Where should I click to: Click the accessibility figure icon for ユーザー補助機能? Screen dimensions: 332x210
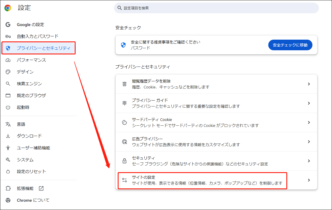pyautogui.click(x=8, y=148)
